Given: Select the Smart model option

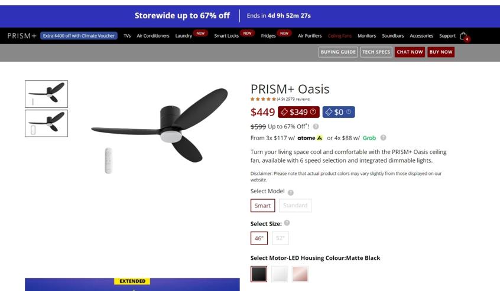Looking at the screenshot, I should pyautogui.click(x=263, y=206).
